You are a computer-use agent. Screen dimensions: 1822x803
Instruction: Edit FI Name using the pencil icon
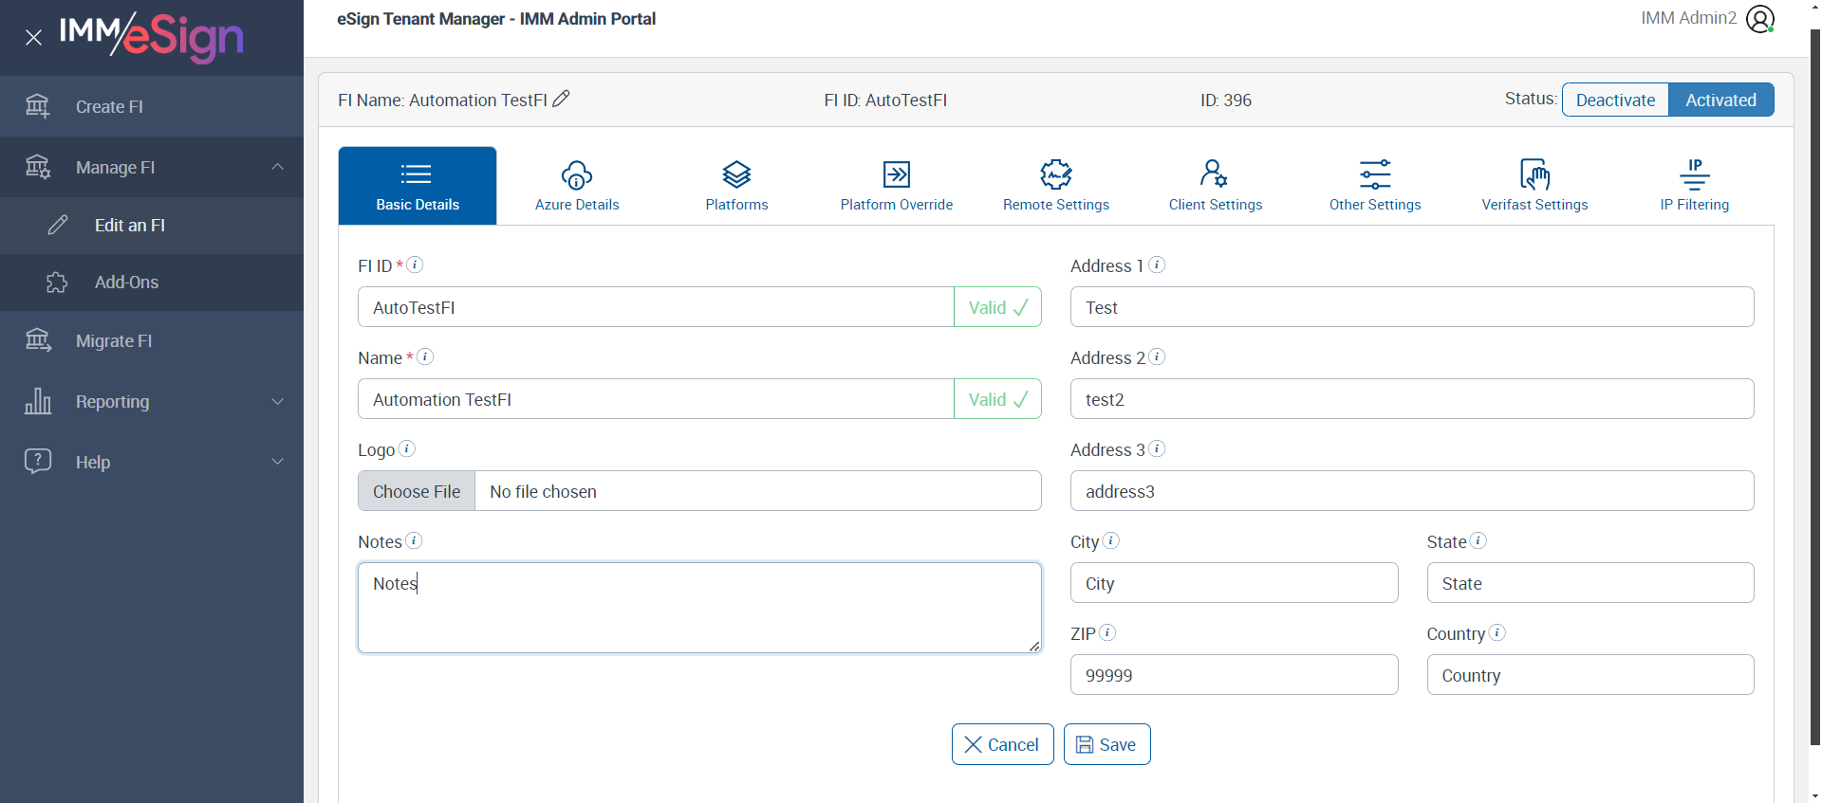point(562,99)
